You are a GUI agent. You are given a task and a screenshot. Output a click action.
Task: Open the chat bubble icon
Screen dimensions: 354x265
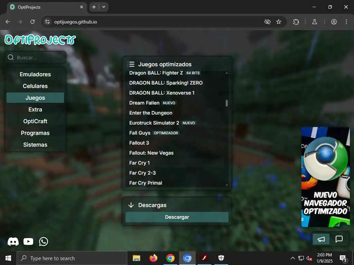(339, 239)
